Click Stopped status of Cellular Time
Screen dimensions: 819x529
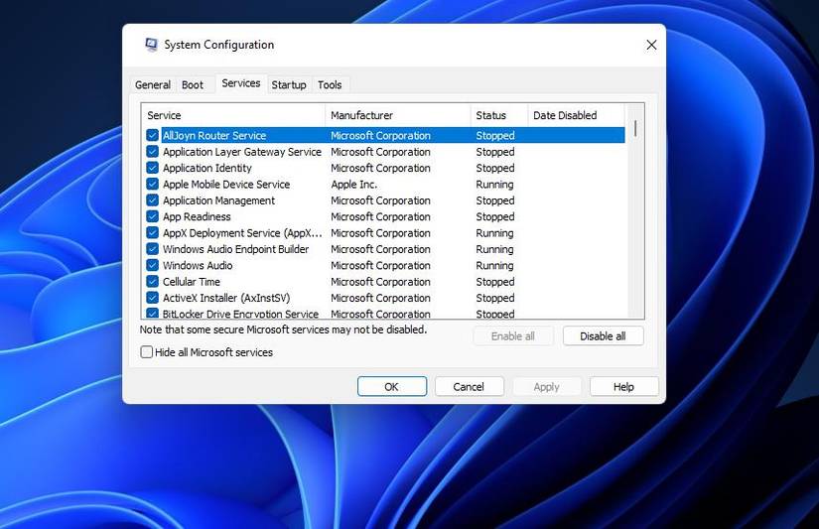tap(495, 282)
